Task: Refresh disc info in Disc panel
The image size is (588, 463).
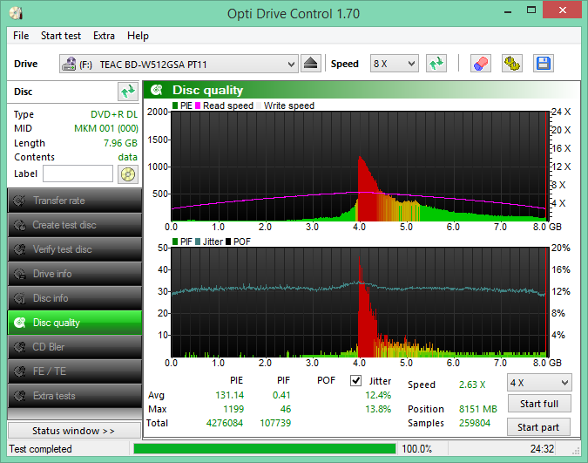Action: click(x=128, y=92)
